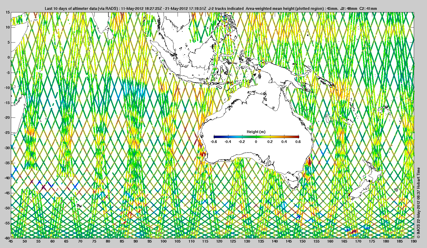The width and height of the screenshot is (427, 248).
Task: Click the "0.6" colorbar tick label
Action: pyautogui.click(x=298, y=142)
